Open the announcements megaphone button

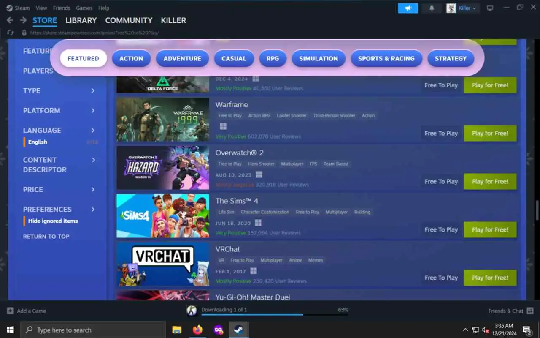pyautogui.click(x=408, y=8)
